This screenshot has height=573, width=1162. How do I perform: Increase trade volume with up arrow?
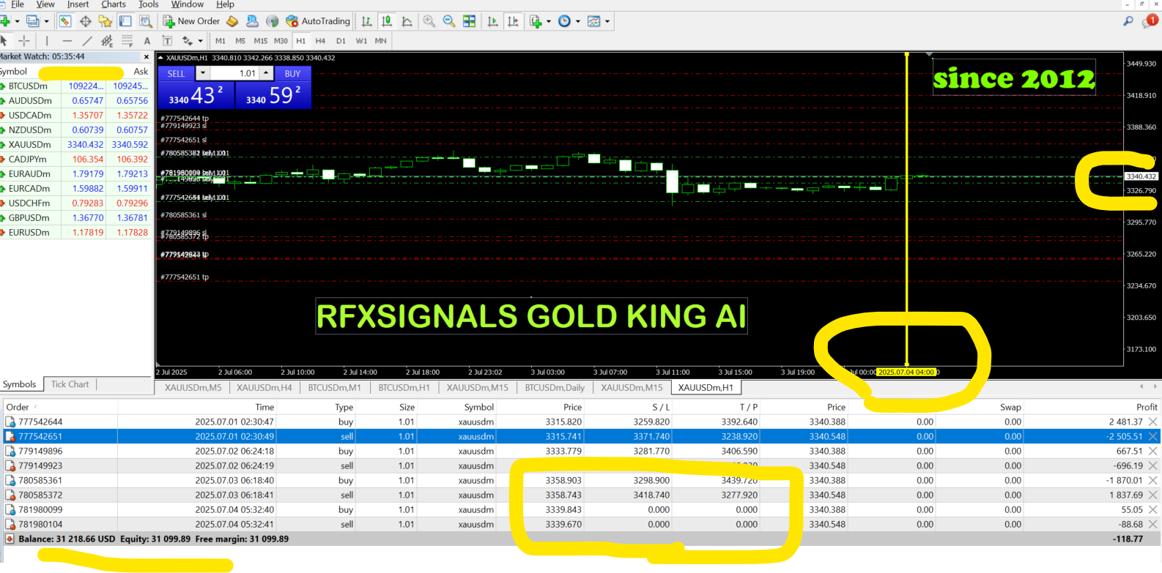tap(267, 73)
